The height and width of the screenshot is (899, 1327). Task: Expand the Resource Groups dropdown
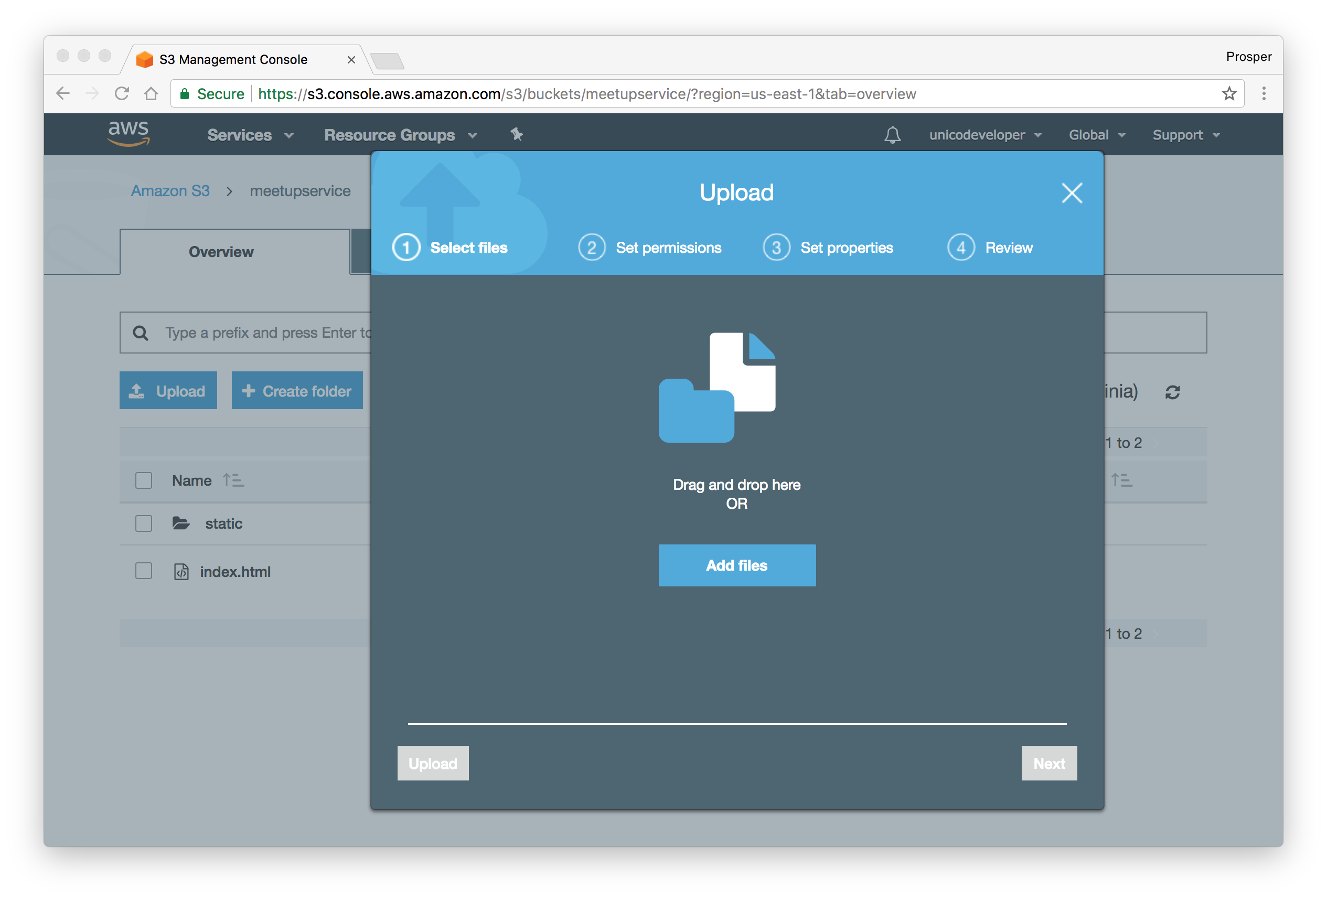[x=400, y=135]
